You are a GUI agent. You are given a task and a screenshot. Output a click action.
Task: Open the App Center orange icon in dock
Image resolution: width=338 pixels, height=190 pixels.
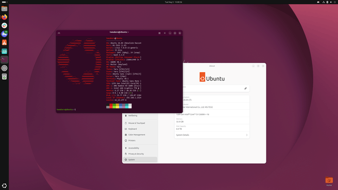coord(4,42)
